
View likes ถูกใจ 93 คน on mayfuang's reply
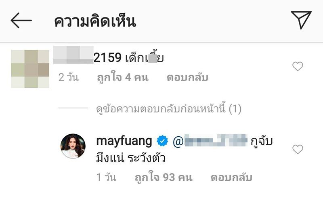click(164, 177)
